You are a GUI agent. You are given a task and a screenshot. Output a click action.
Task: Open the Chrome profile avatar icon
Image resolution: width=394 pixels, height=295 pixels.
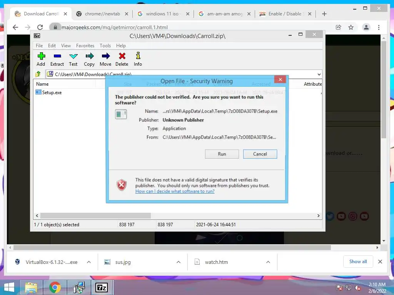366,27
